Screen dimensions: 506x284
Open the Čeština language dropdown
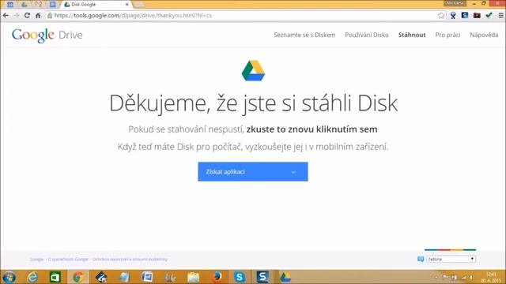(451, 259)
